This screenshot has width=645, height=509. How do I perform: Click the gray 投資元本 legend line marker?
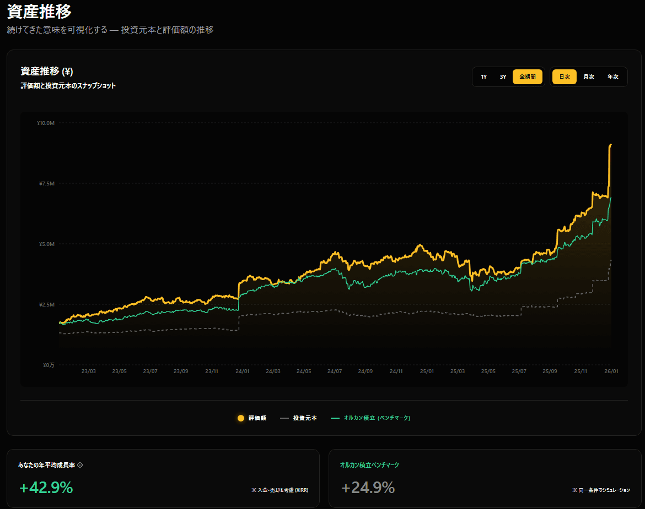(x=284, y=418)
